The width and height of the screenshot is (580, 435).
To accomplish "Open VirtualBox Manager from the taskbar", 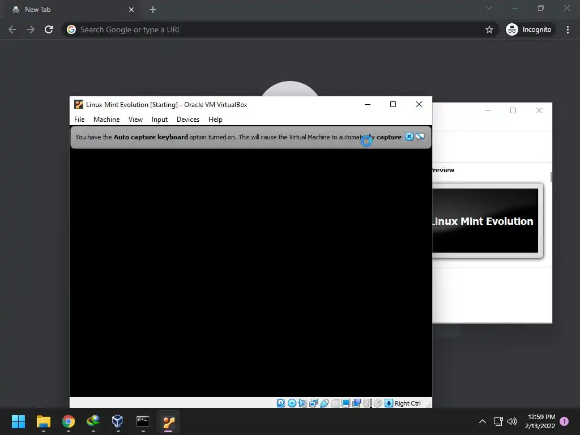I will pos(118,421).
